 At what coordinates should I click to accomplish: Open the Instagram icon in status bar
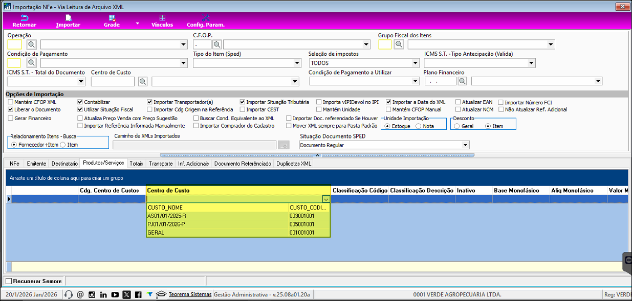92,295
